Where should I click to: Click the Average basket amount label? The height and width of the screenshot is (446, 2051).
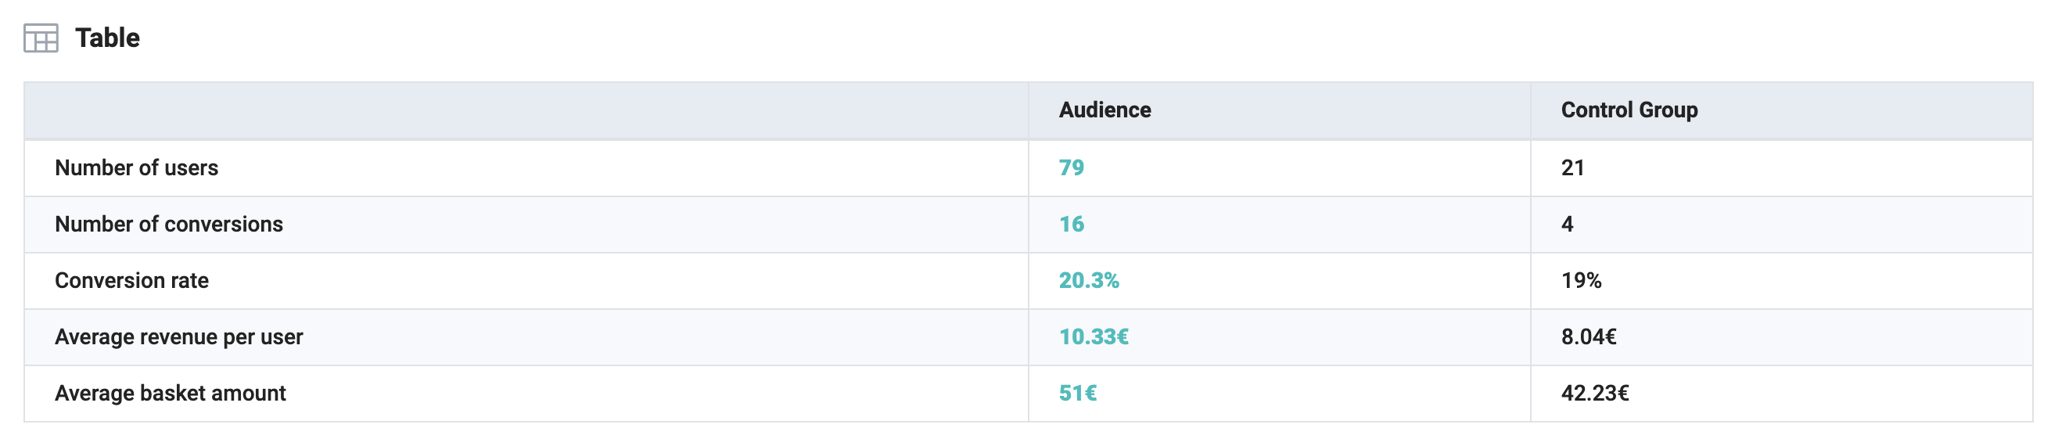170,394
